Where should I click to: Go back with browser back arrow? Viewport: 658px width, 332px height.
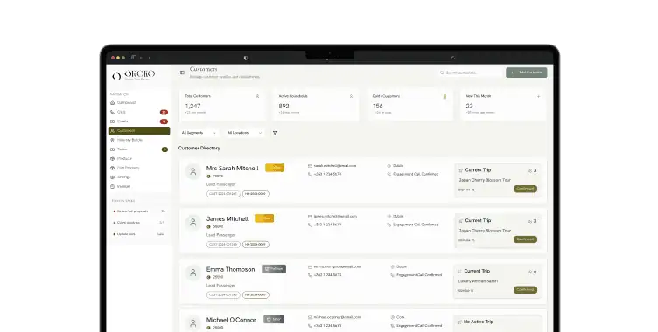(x=150, y=58)
